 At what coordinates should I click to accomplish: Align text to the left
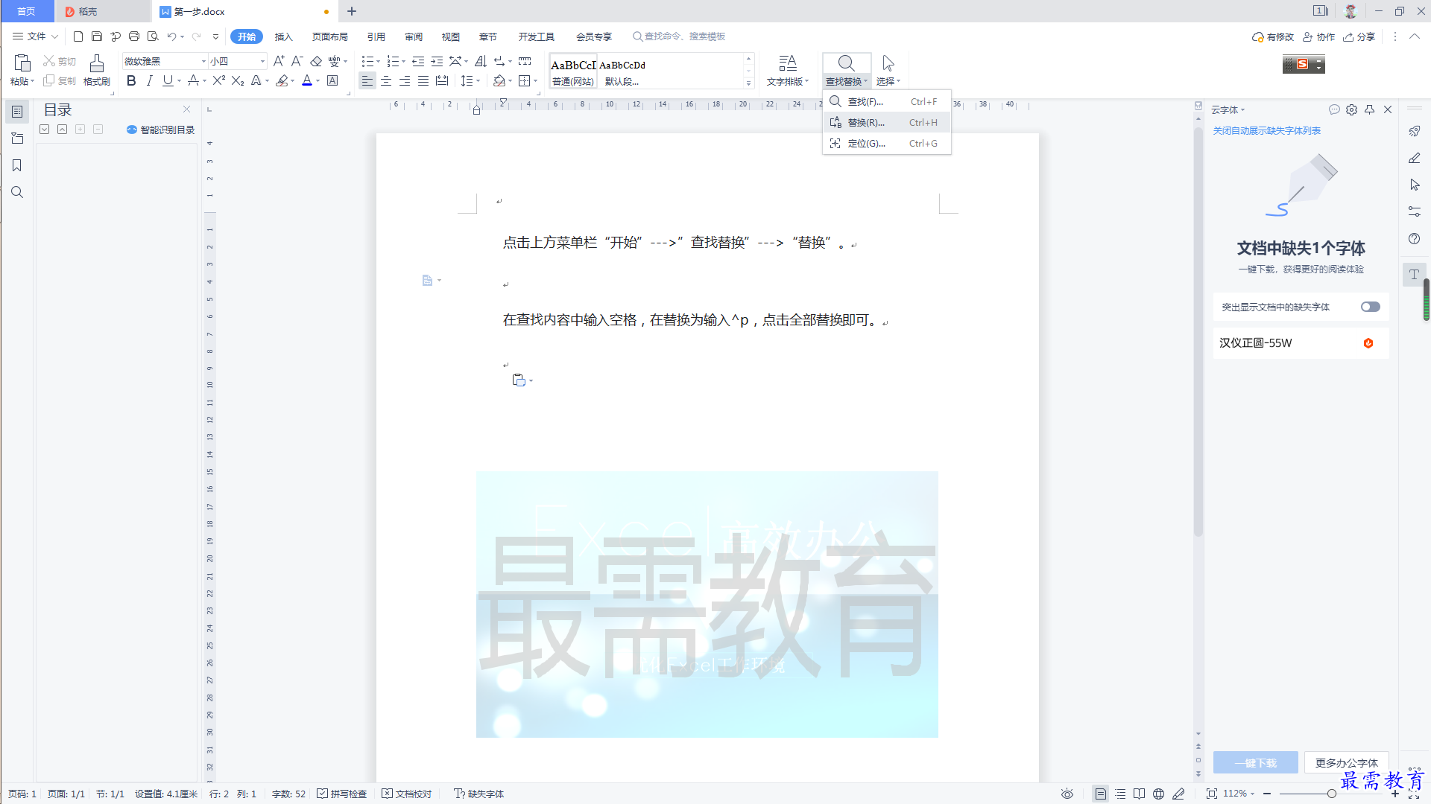(x=367, y=80)
